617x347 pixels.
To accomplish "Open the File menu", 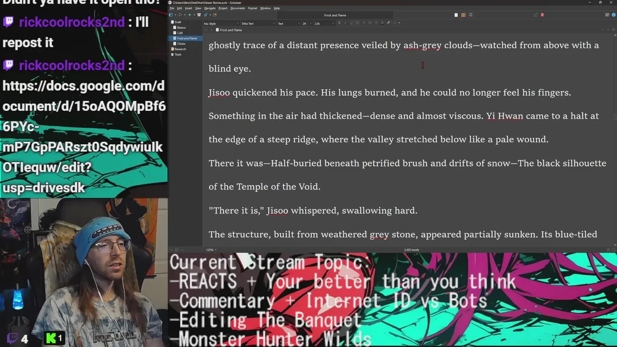I will (x=172, y=8).
